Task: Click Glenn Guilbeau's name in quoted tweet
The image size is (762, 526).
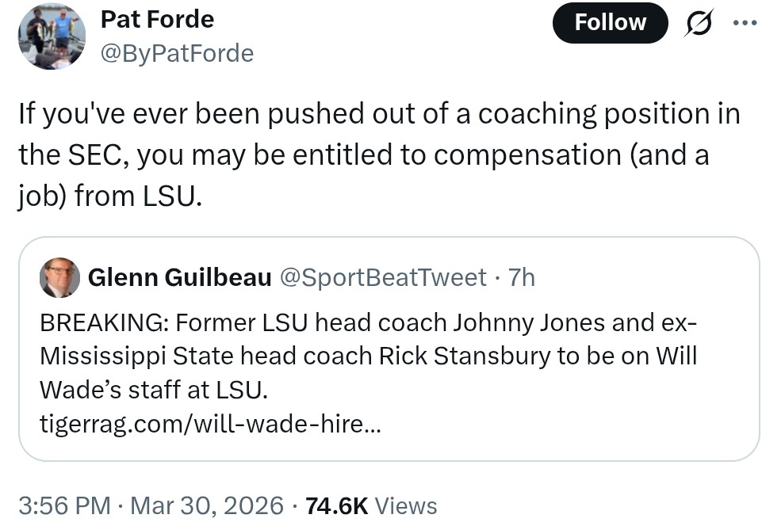Action: click(179, 277)
